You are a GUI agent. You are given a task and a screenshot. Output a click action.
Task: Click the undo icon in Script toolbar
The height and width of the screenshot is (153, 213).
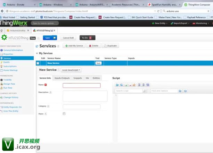pyautogui.click(x=117, y=85)
